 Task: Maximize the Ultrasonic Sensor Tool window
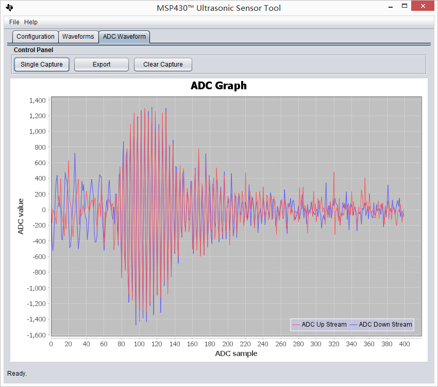tap(403, 6)
